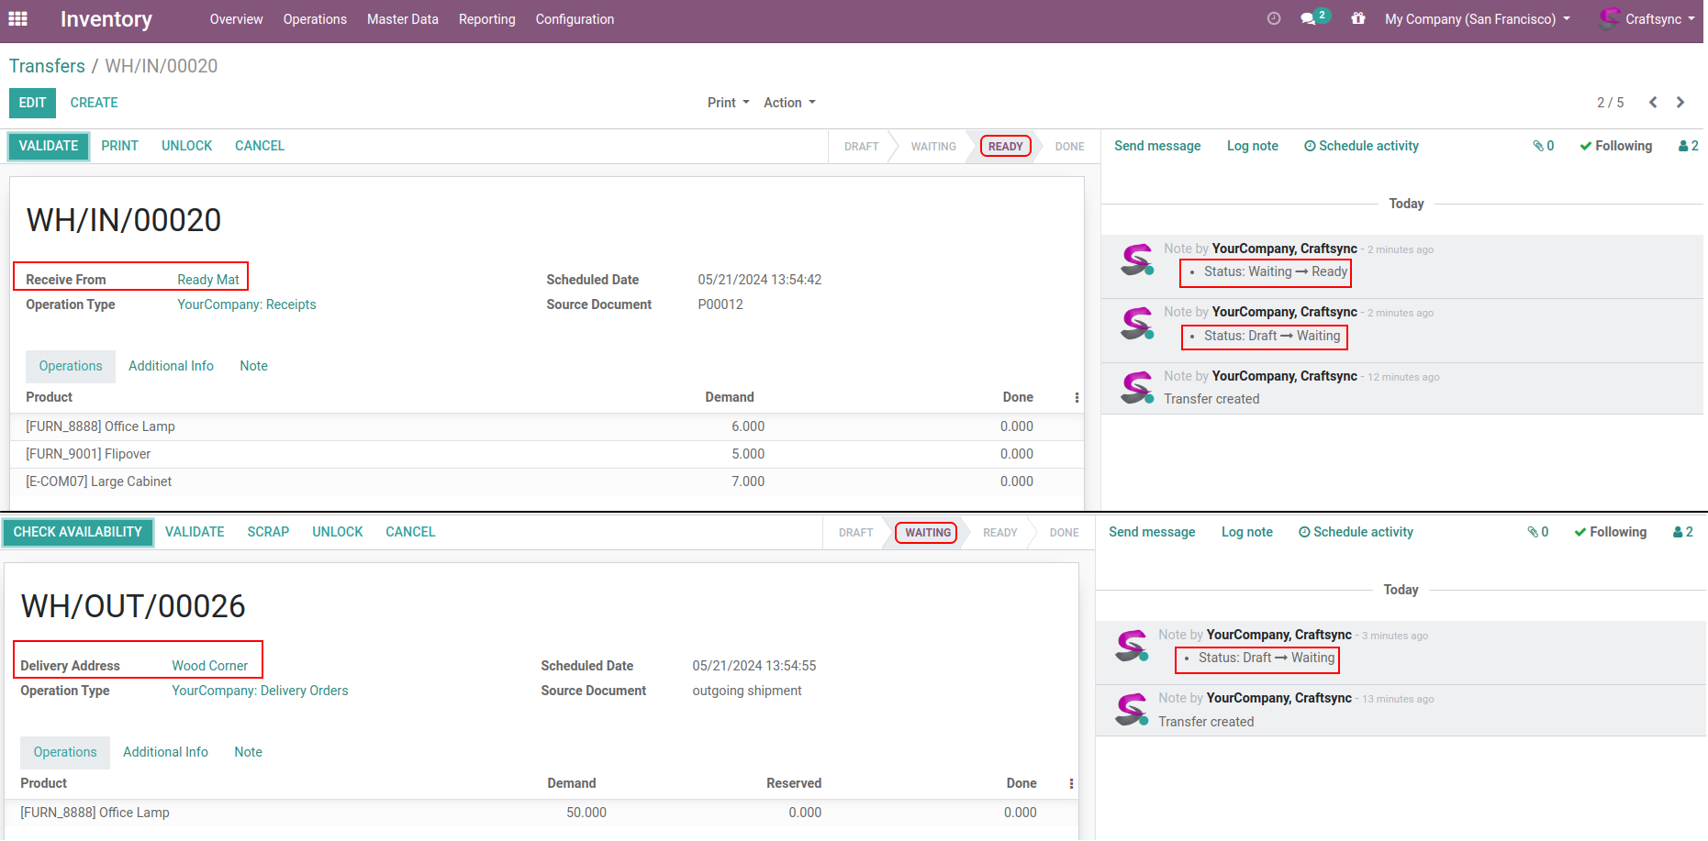This screenshot has height=841, width=1708.
Task: Open the apps grid menu icon
Action: point(17,18)
